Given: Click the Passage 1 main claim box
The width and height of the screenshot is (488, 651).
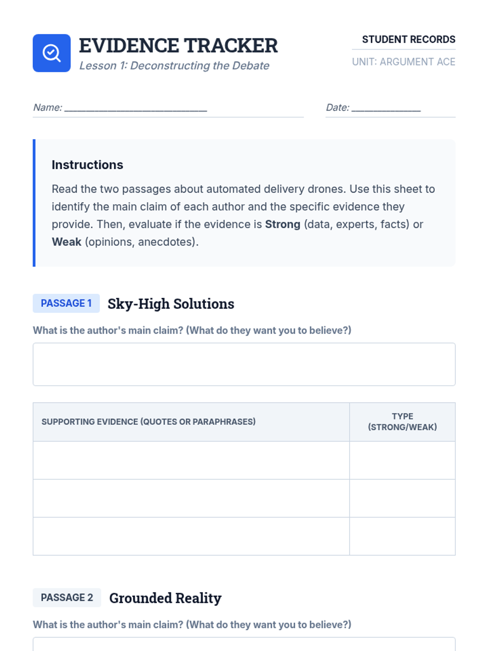Looking at the screenshot, I should point(244,364).
